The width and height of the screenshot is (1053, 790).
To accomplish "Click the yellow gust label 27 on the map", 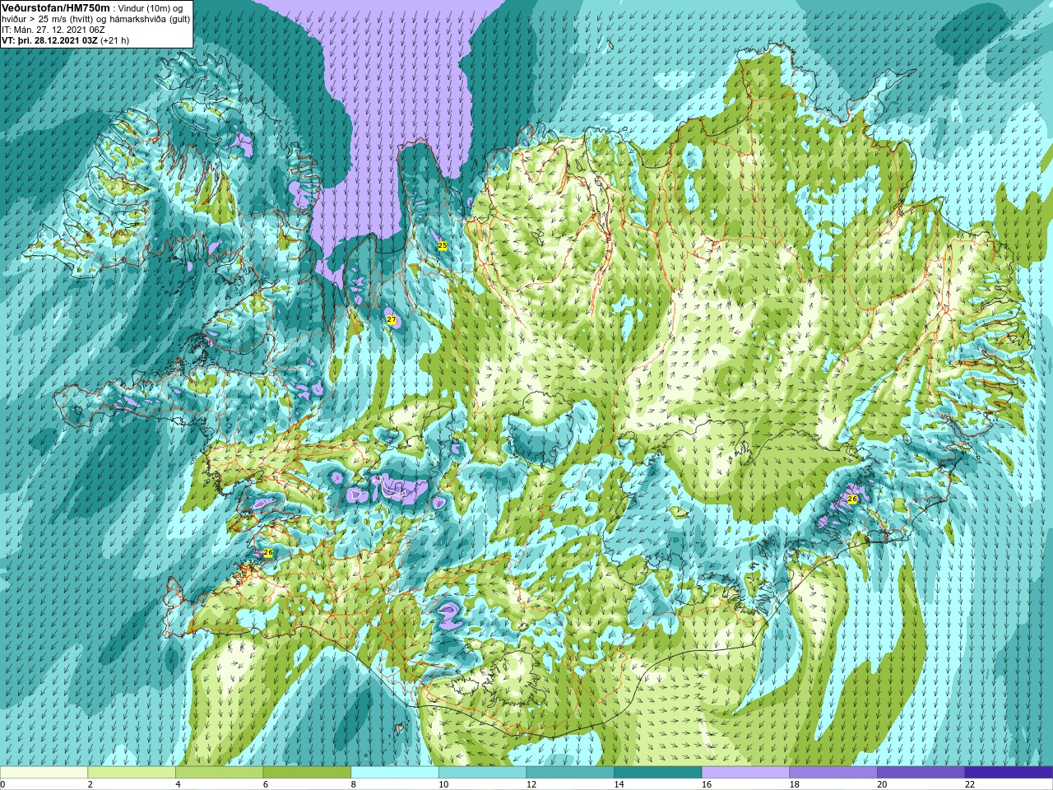I will [392, 319].
